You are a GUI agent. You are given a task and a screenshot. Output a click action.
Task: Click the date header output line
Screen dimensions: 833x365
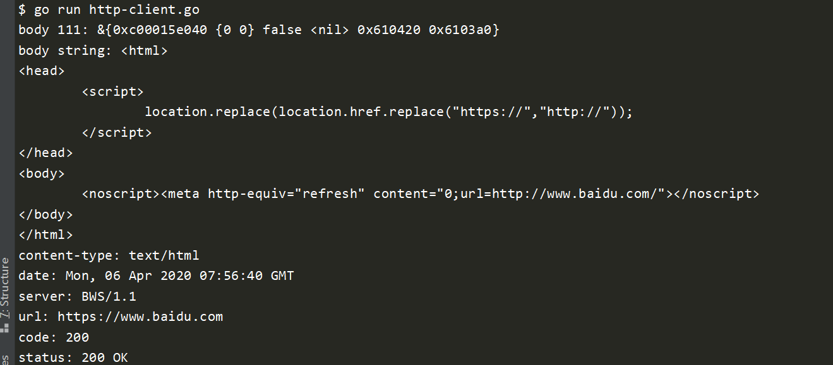(x=156, y=275)
